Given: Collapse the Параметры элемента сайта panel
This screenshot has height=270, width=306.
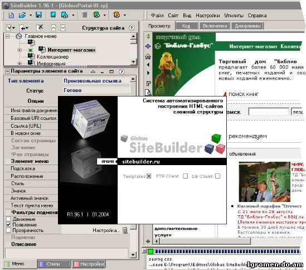Looking at the screenshot, I should click(7, 71).
